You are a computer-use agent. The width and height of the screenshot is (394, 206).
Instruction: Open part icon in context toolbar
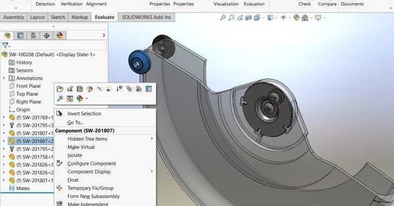click(60, 89)
